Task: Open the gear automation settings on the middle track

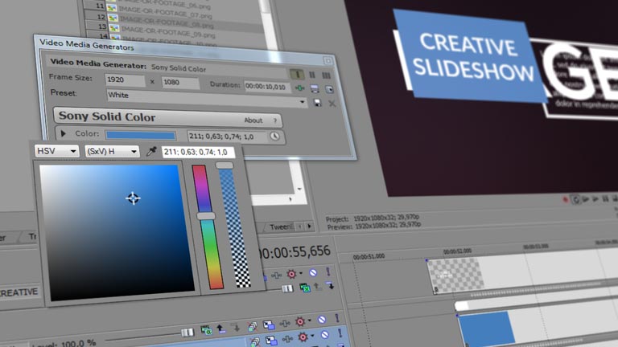Action: click(300, 322)
